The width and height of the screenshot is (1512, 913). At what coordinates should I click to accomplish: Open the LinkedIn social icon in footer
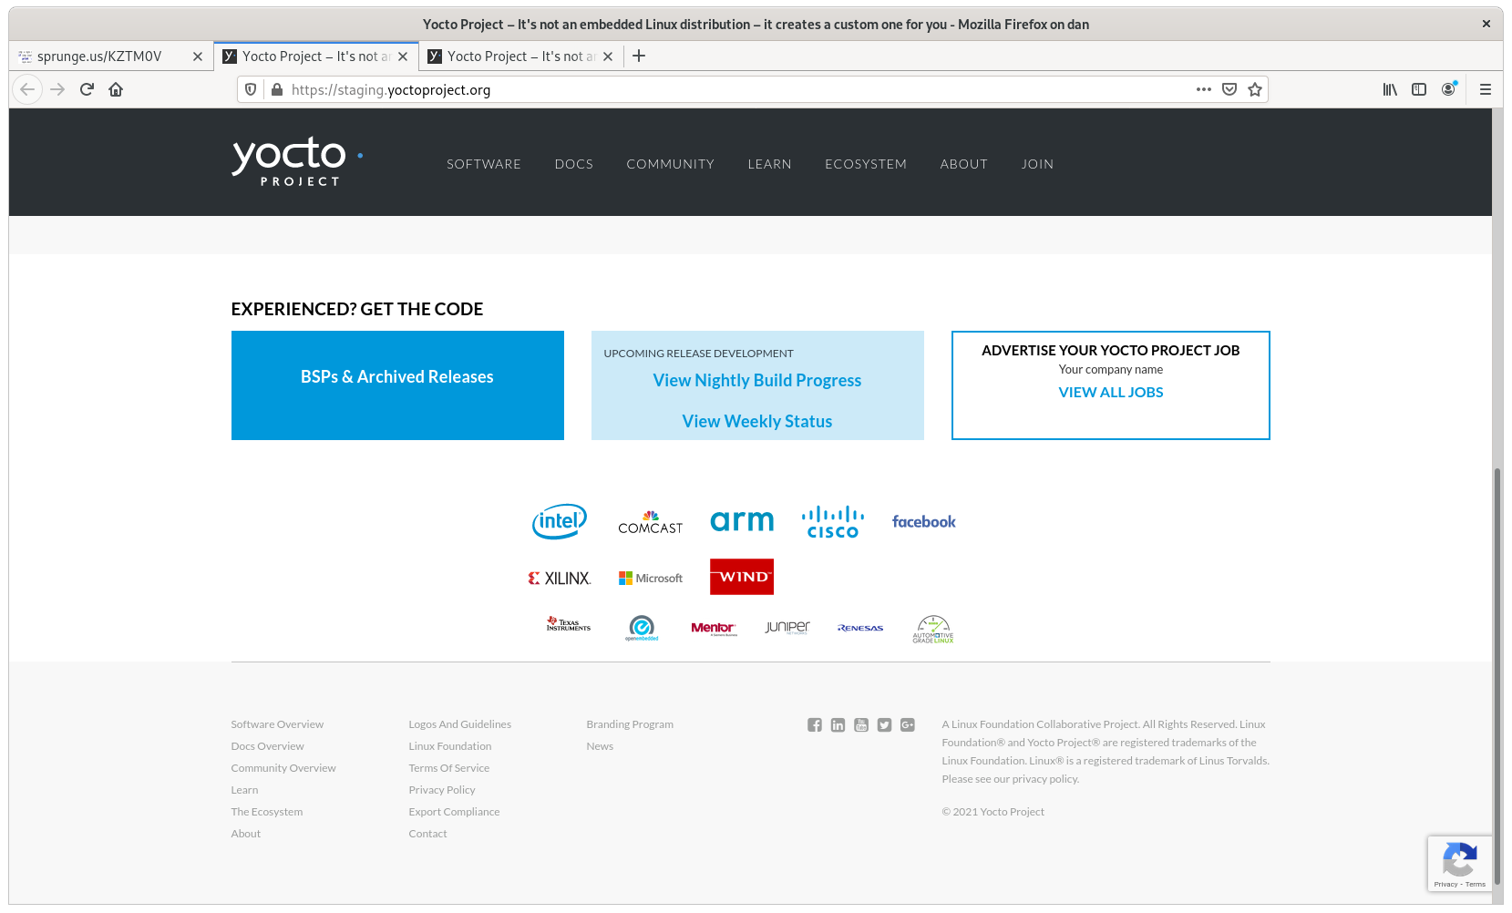838,725
